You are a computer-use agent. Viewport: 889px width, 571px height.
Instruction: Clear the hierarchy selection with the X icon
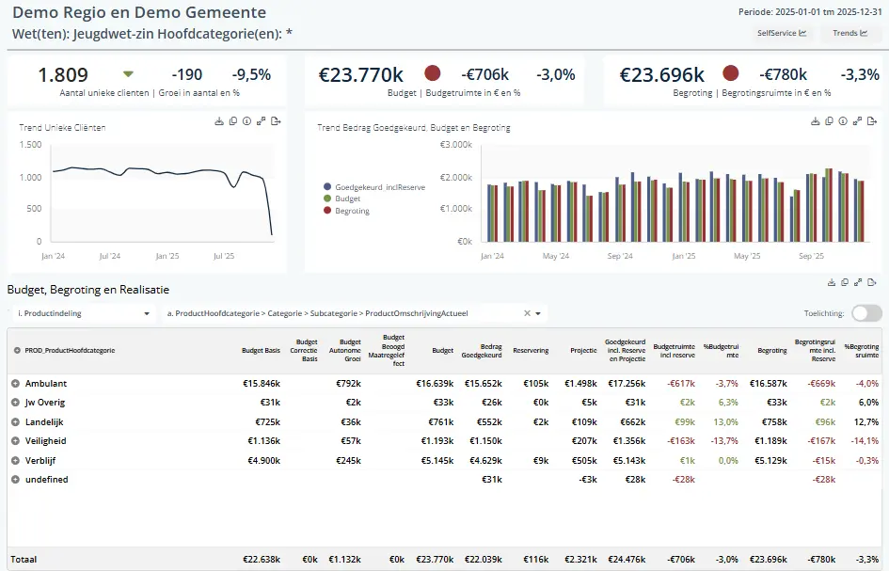[x=527, y=313]
